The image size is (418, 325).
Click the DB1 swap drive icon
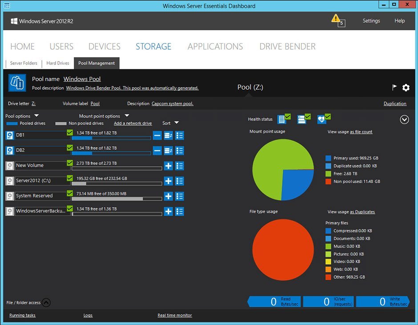click(168, 136)
